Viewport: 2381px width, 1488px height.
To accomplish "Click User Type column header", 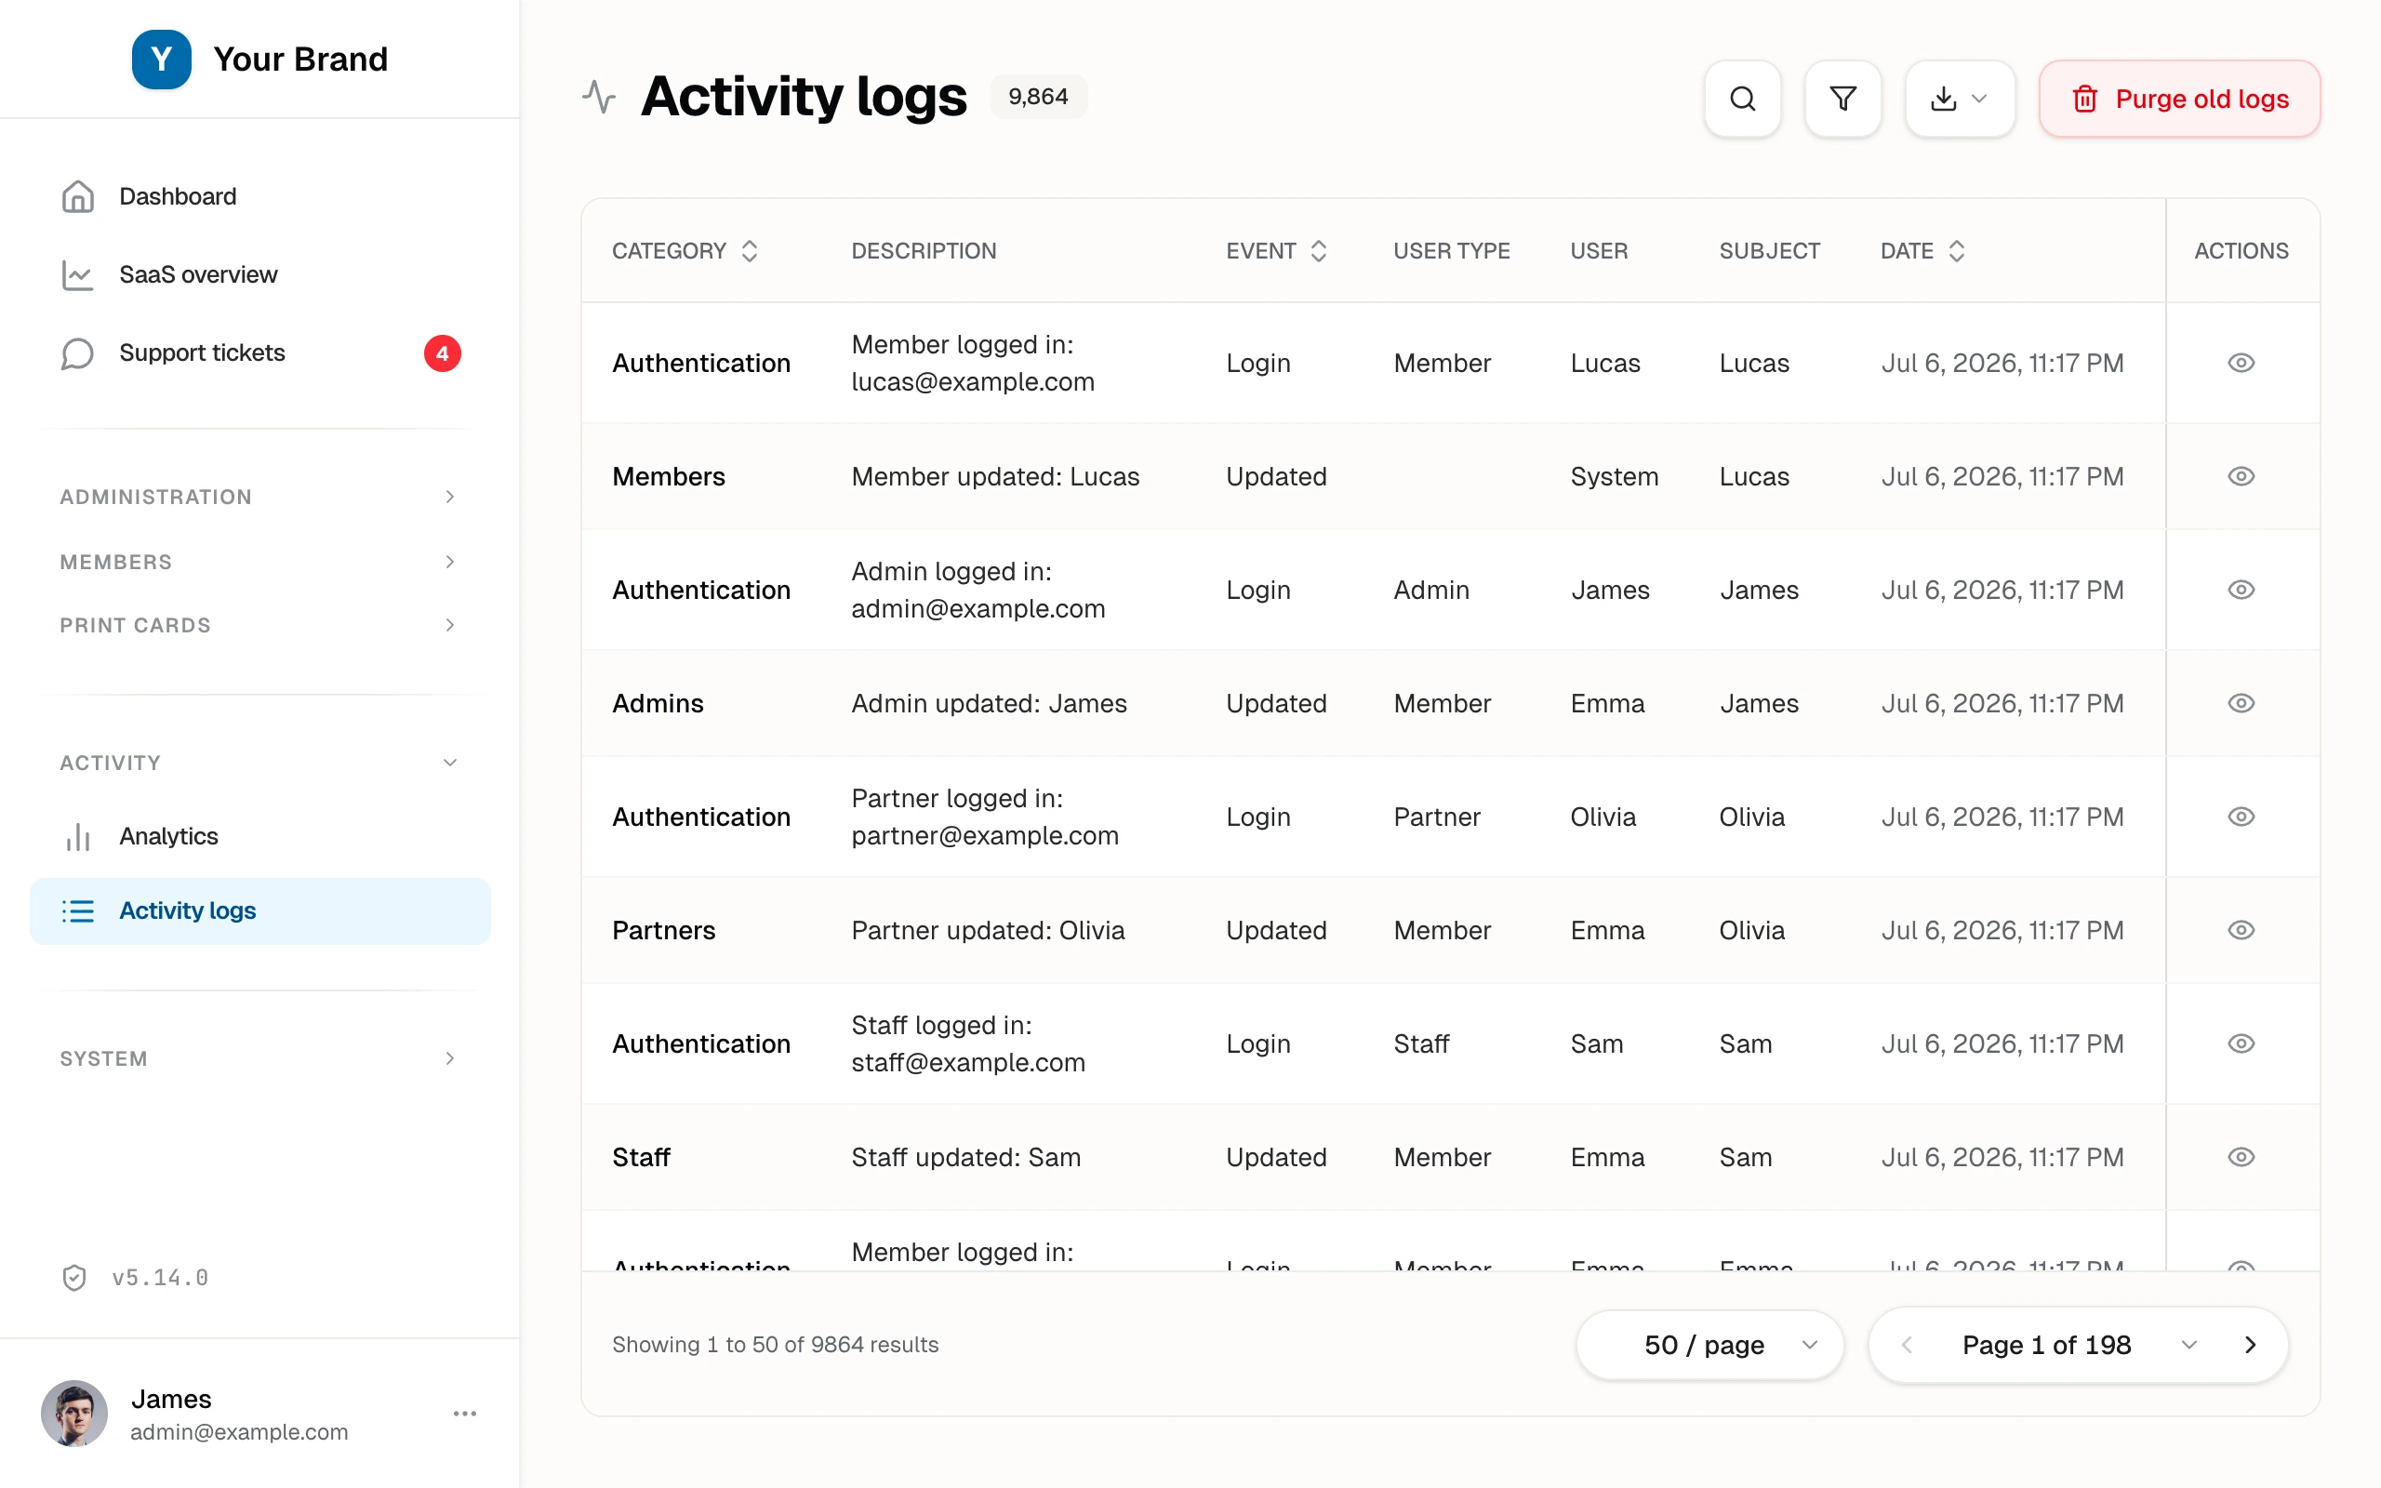I will 1451,251.
